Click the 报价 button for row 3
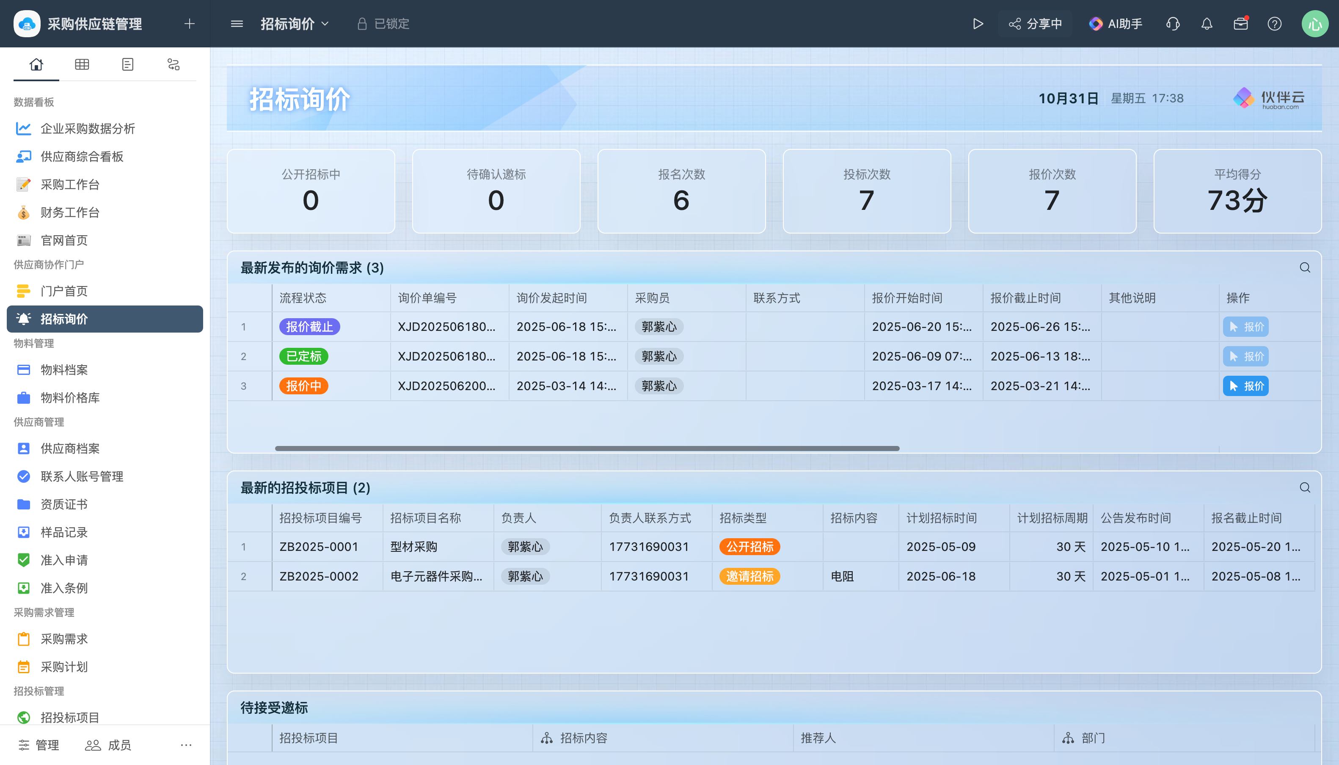Viewport: 1339px width, 765px height. click(1245, 386)
